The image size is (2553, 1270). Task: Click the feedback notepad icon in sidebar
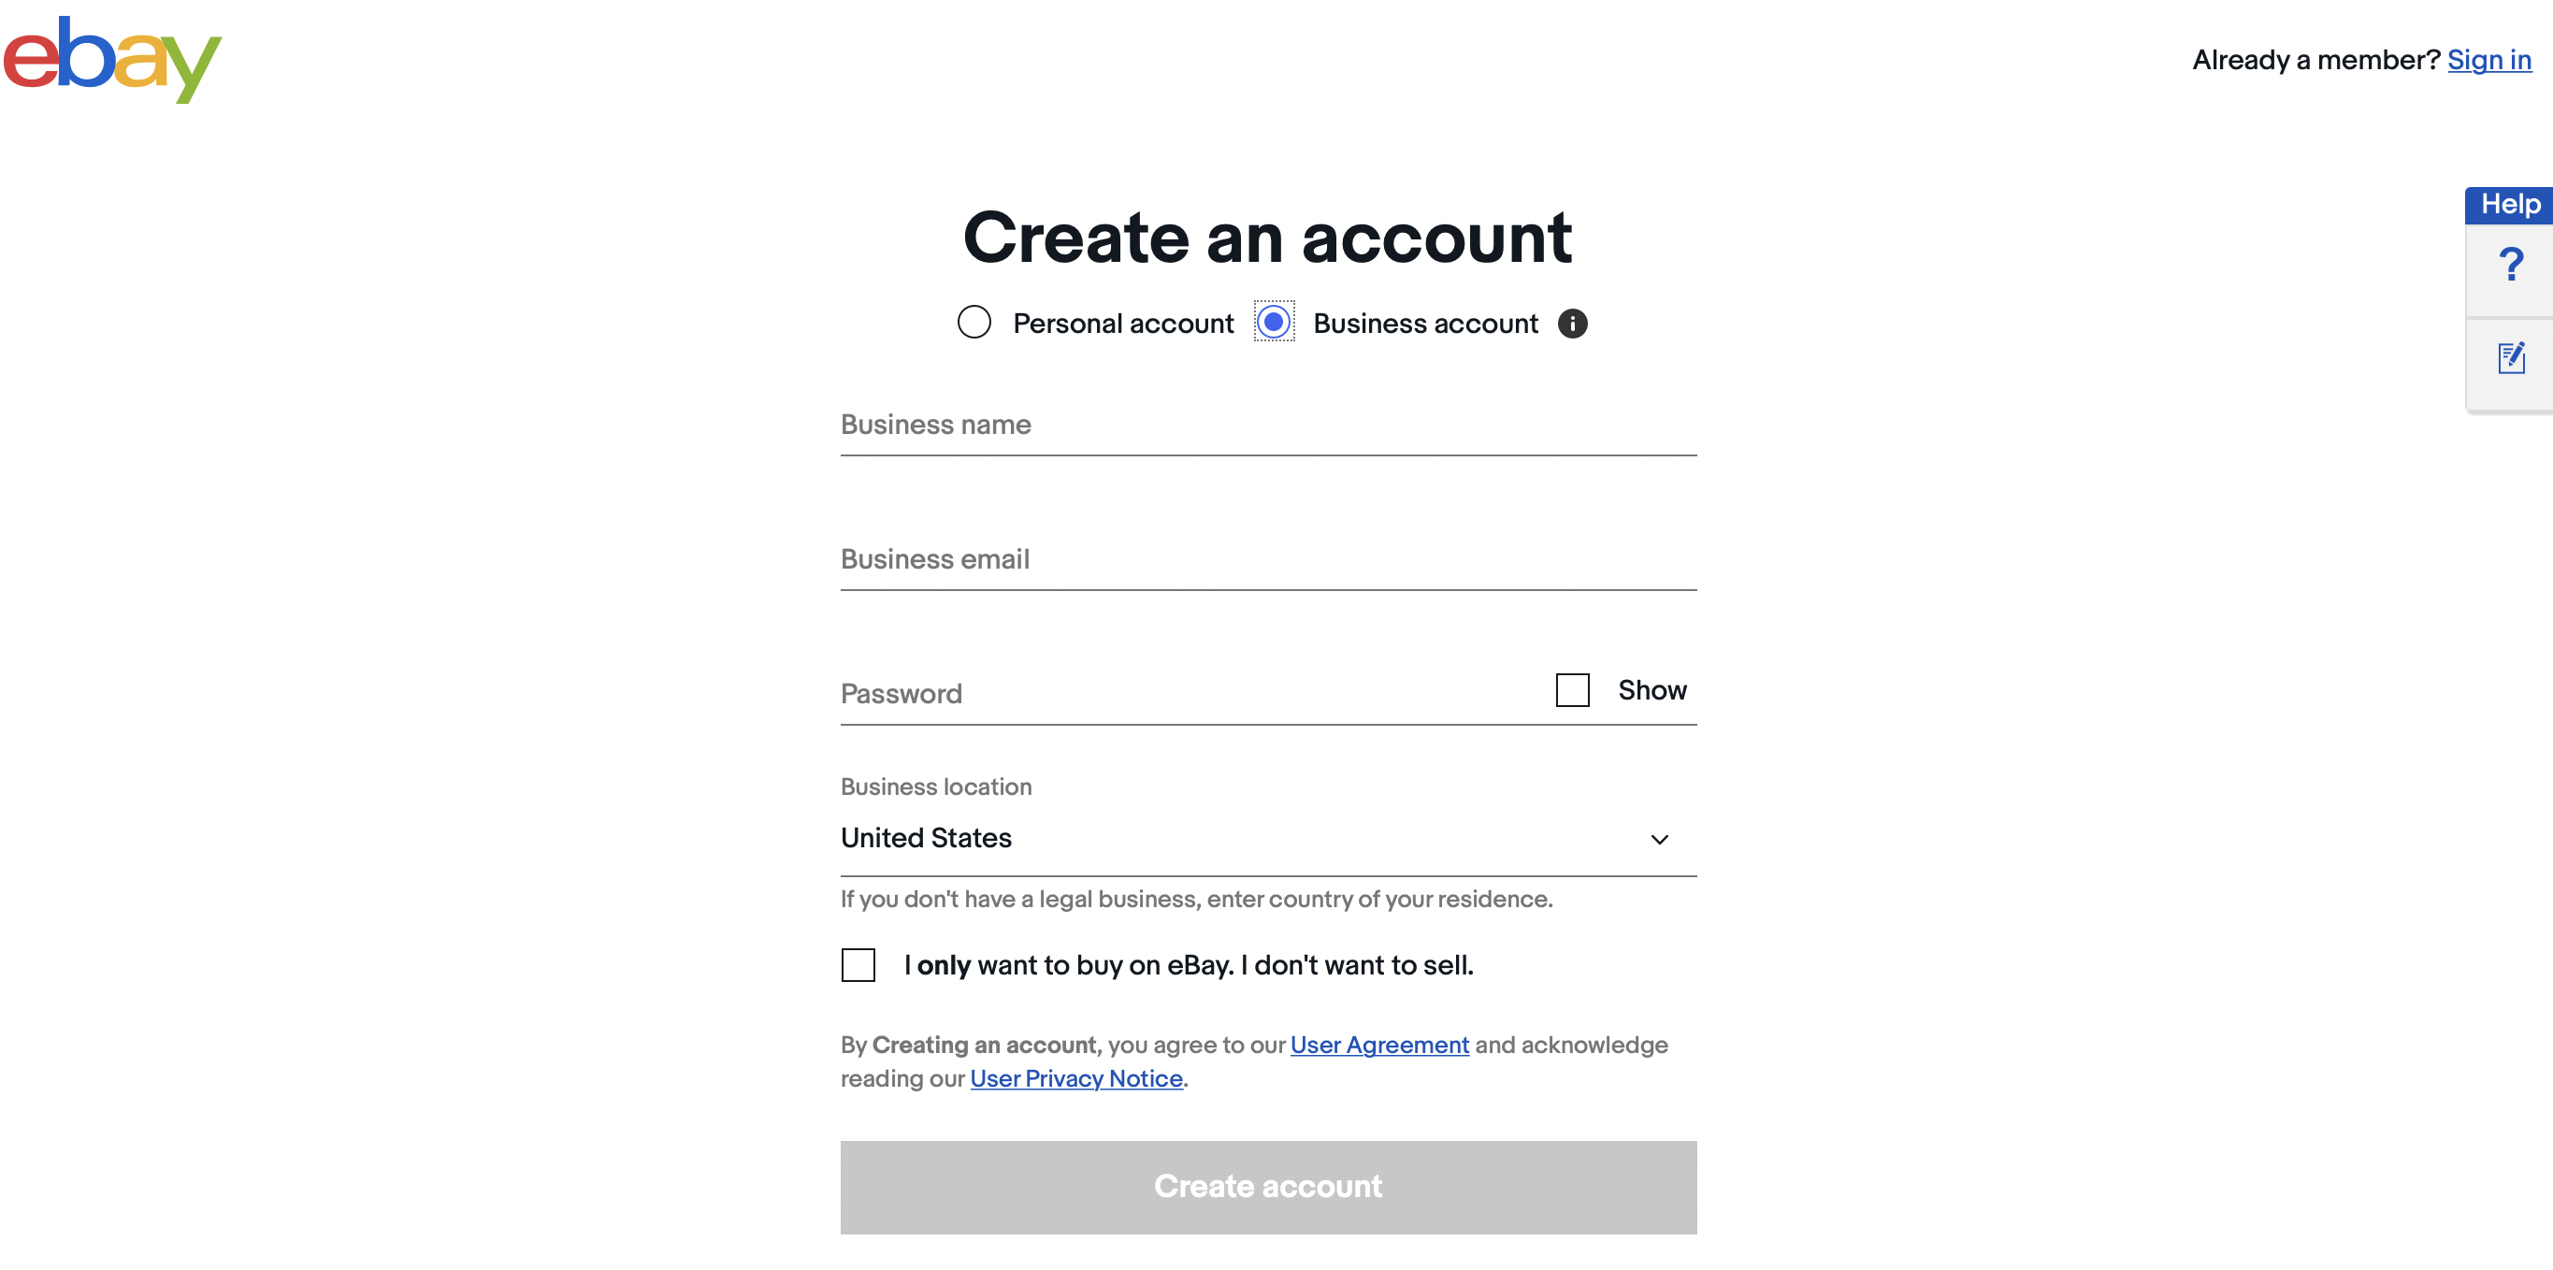2510,358
